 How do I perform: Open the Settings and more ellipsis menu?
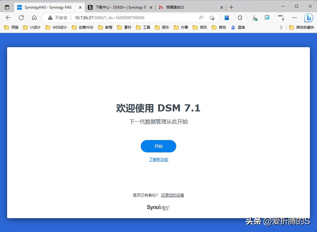(x=294, y=18)
